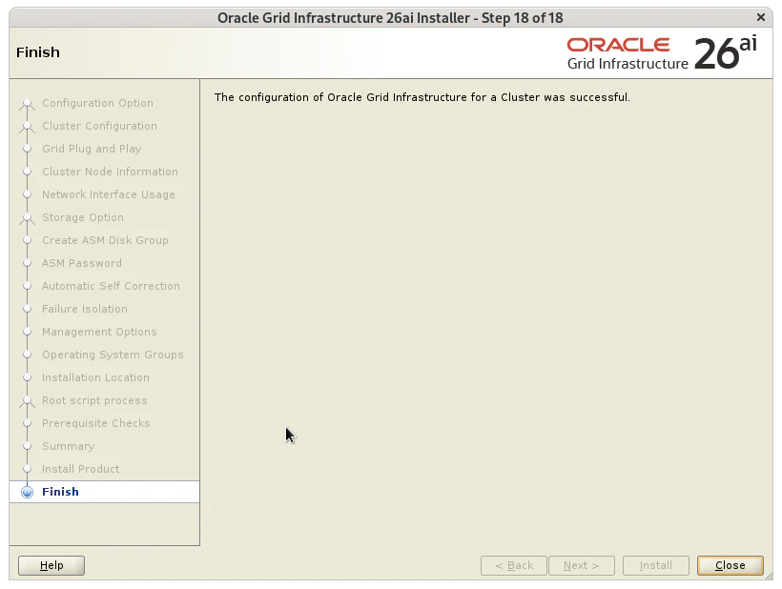Click the Close button to exit installer

[731, 565]
